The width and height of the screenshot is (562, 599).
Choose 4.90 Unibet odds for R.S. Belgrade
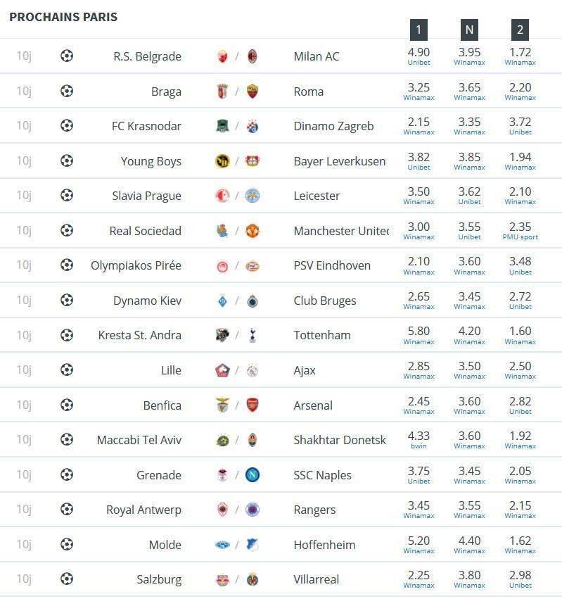point(419,56)
